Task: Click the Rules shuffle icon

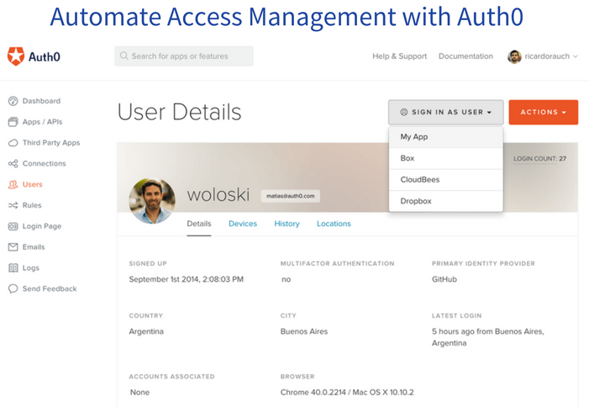Action: coord(13,205)
